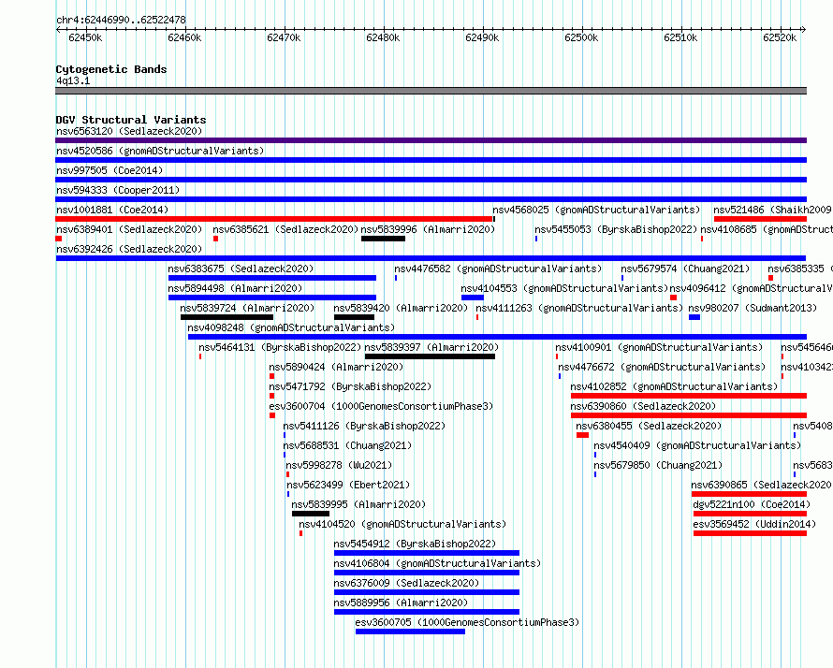The image size is (833, 668).
Task: Click the gray 4q13.1 cytogenetic band
Action: pyautogui.click(x=431, y=91)
